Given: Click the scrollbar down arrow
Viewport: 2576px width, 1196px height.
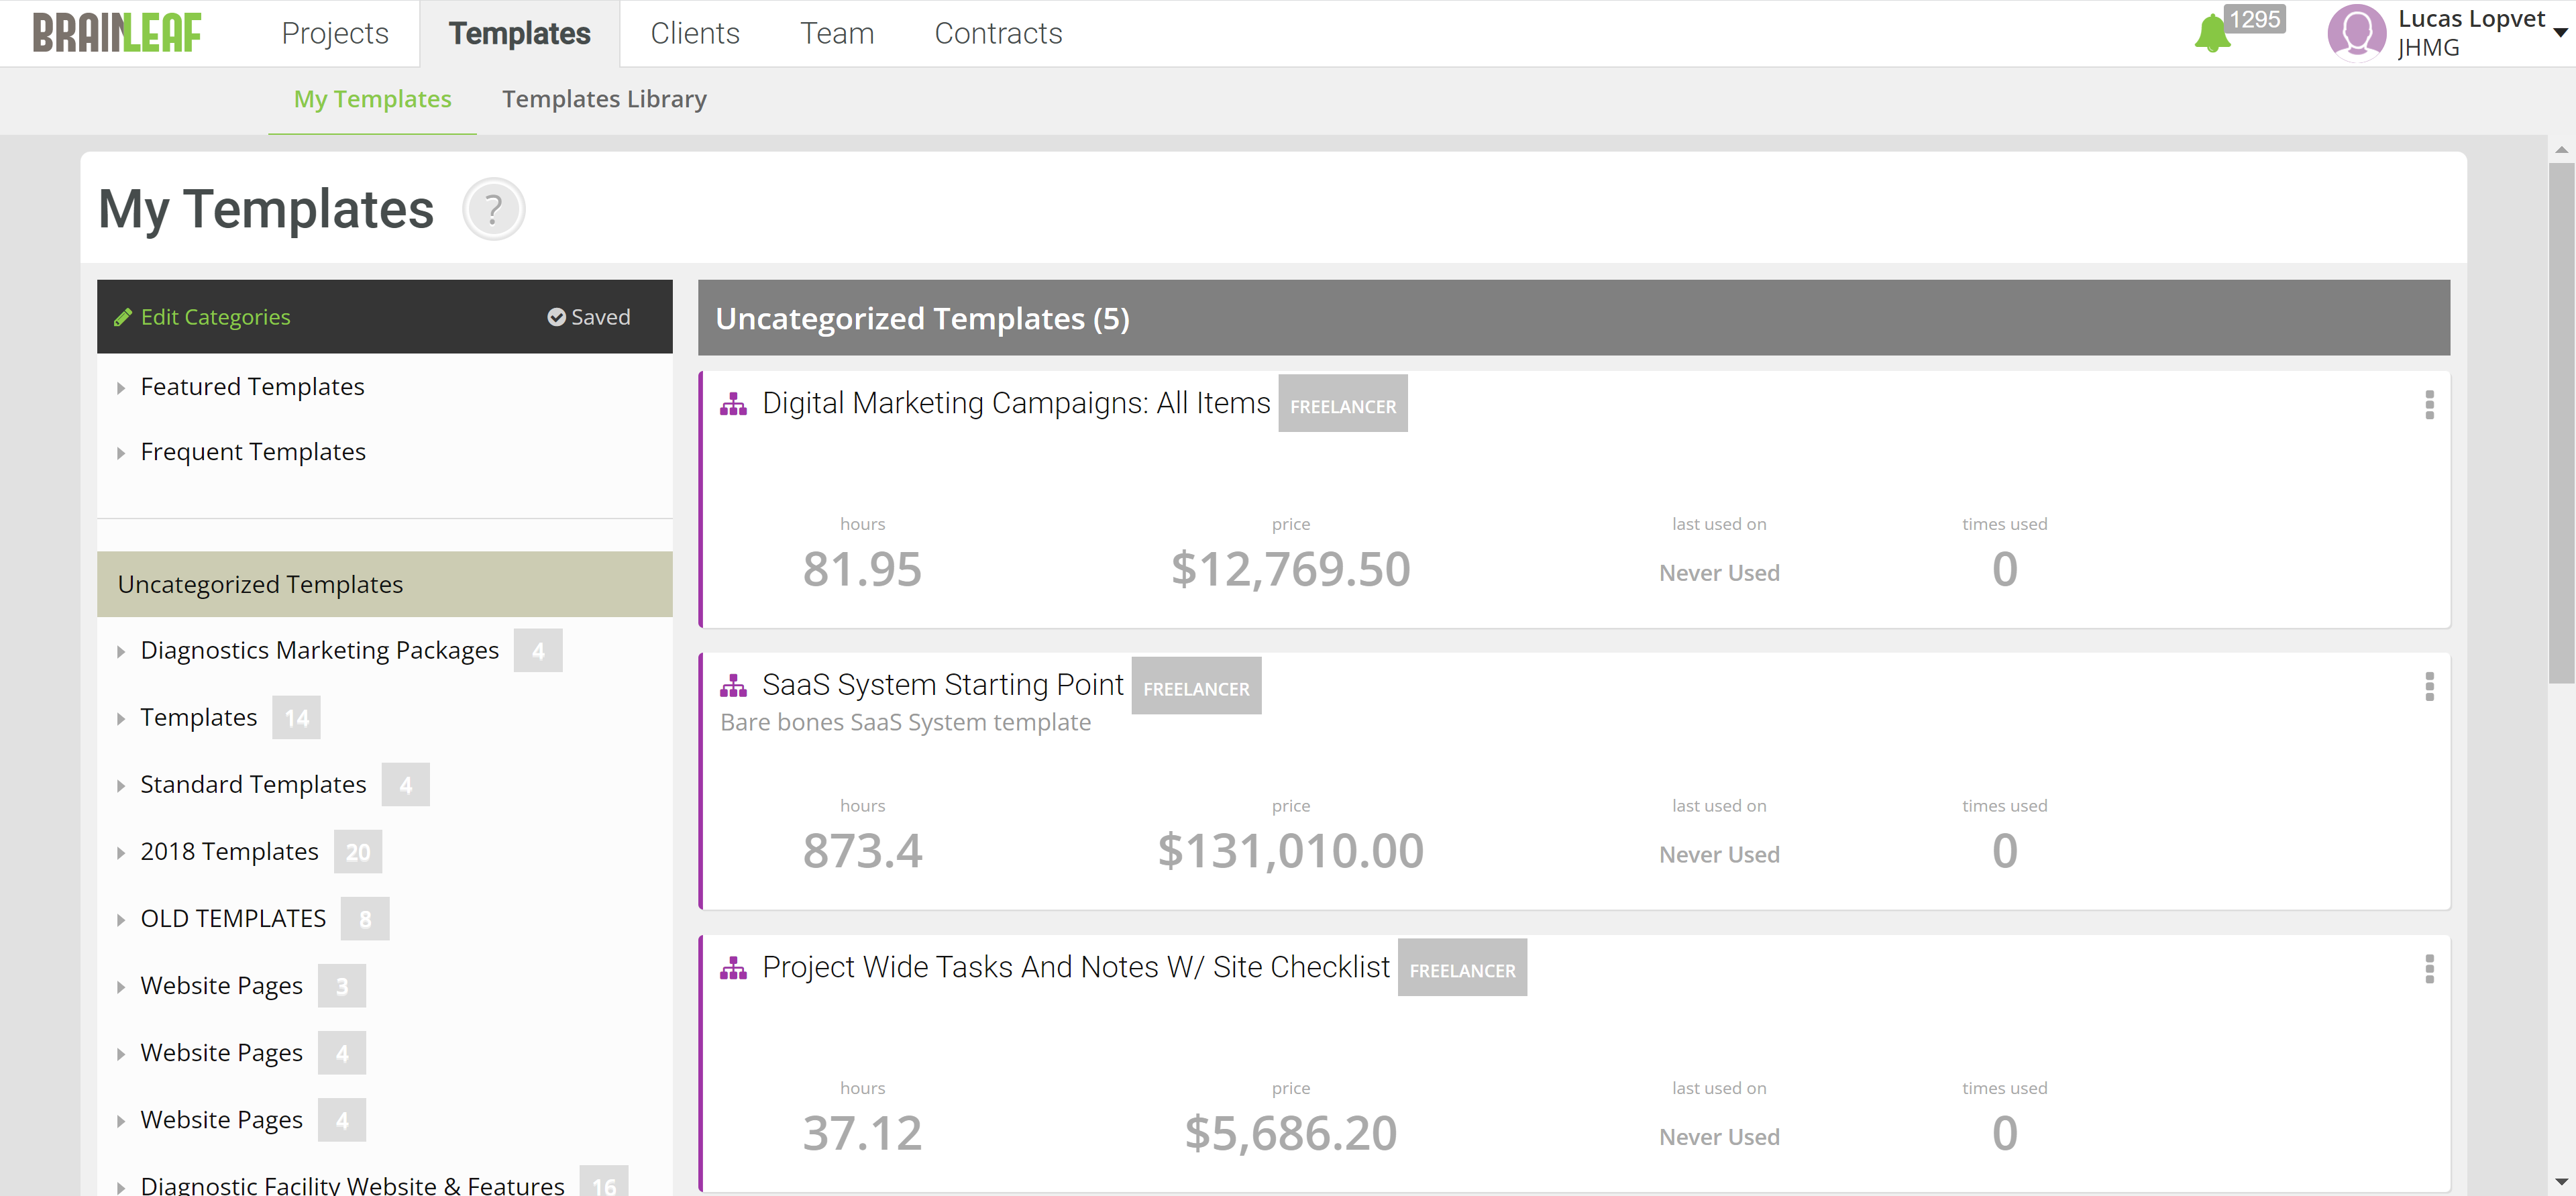Looking at the screenshot, I should 2561,1182.
